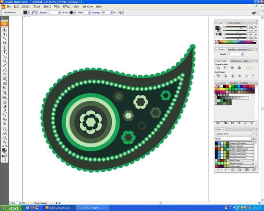Select the Gradient tool in toolbox
The image size is (264, 211).
click(4, 106)
